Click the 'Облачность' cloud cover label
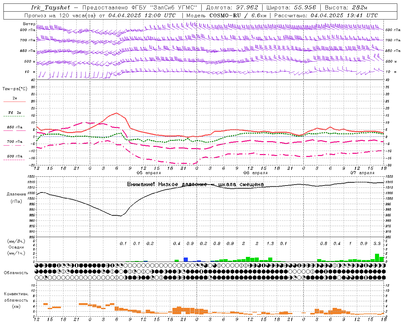This screenshot has width=402, height=322. click(16, 273)
